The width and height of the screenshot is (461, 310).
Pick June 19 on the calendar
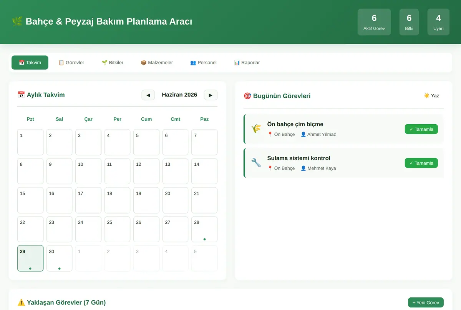click(x=146, y=200)
